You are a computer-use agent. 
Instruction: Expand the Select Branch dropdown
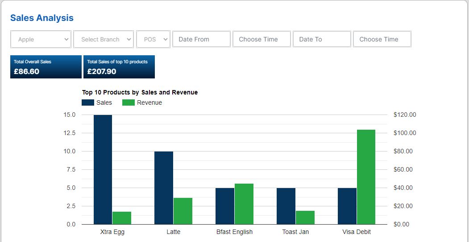point(104,39)
